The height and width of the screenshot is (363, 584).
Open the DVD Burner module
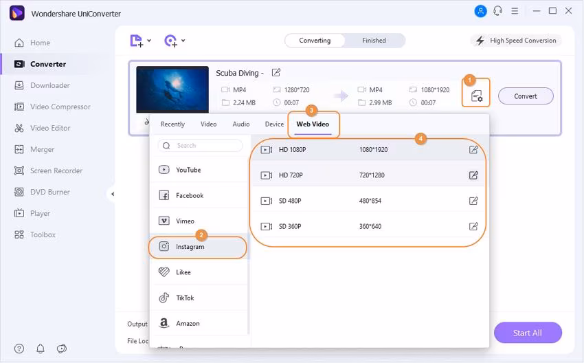(x=42, y=192)
